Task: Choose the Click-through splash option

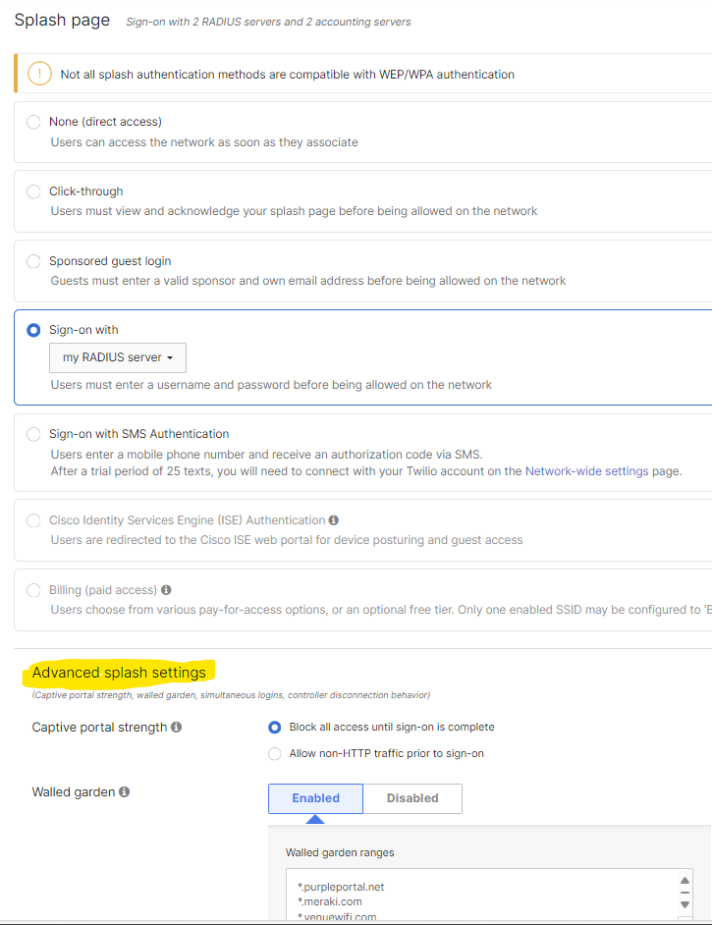Action: (x=33, y=191)
